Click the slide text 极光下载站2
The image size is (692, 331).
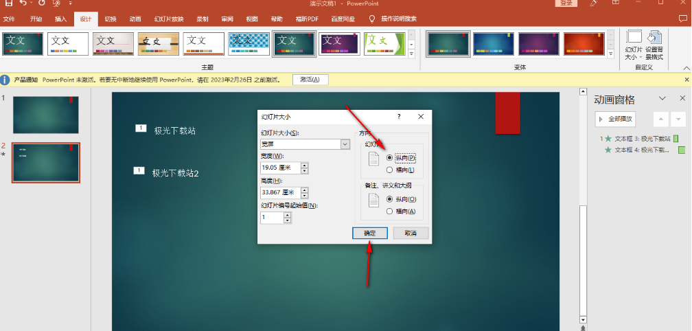pyautogui.click(x=175, y=174)
